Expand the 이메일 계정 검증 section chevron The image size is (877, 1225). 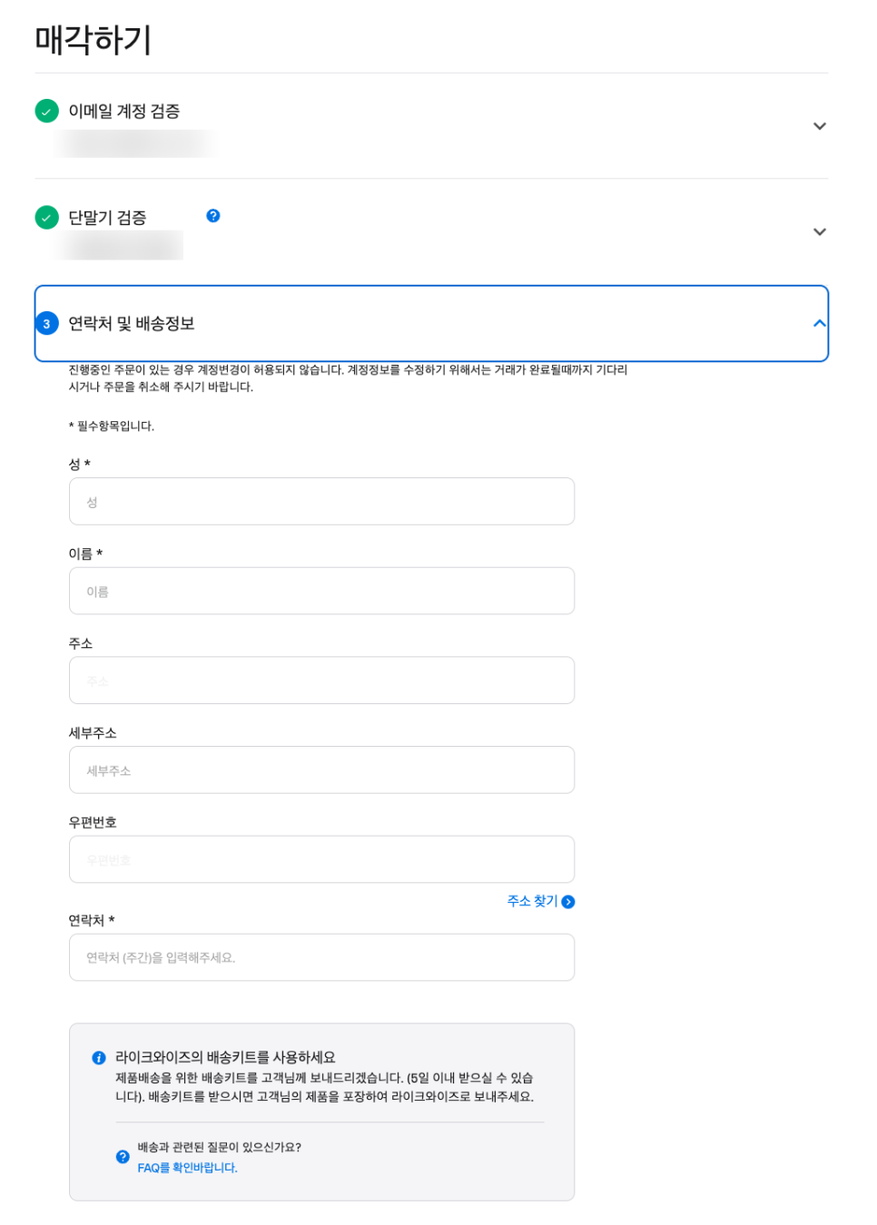(x=820, y=126)
